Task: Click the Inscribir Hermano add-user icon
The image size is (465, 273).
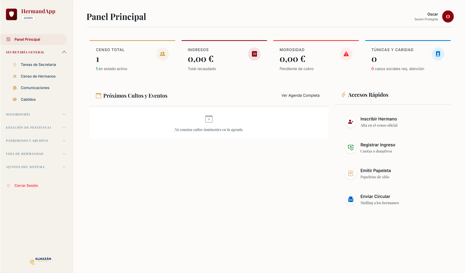Action: coord(350,122)
